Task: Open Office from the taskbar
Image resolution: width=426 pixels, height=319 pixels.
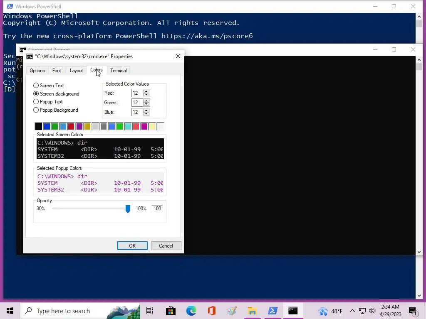Action: pyautogui.click(x=212, y=311)
